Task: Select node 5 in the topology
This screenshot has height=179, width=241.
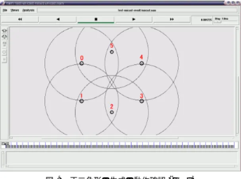Action: click(112, 52)
